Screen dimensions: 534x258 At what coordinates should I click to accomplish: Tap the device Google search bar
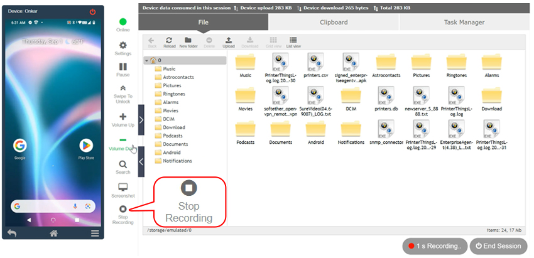coord(53,207)
